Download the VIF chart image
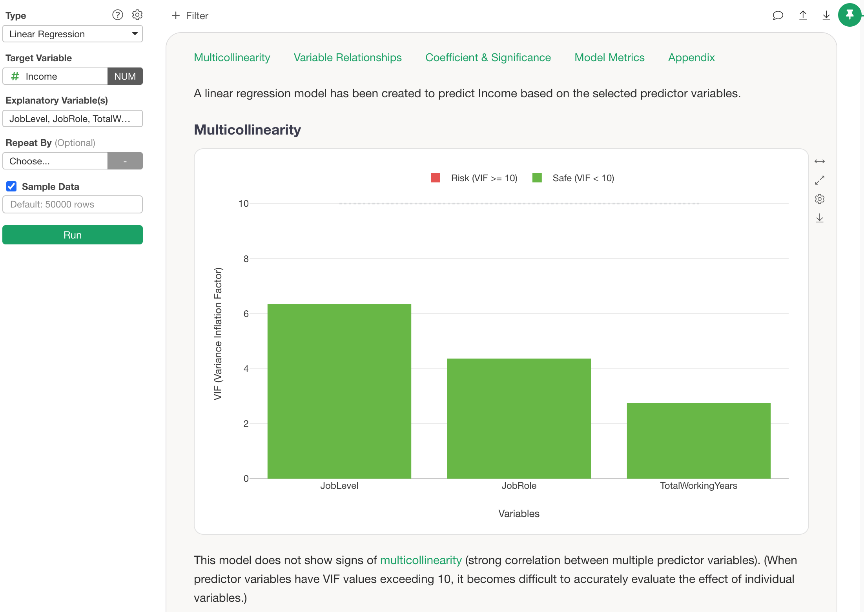The height and width of the screenshot is (612, 864). click(819, 218)
